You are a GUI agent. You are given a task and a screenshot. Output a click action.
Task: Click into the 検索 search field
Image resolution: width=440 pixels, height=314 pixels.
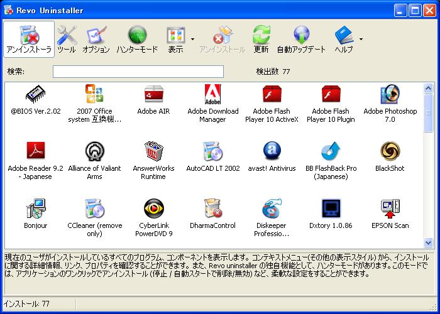point(138,72)
